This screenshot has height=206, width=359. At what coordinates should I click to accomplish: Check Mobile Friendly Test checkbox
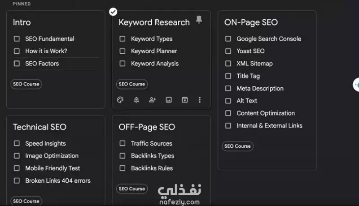pyautogui.click(x=17, y=168)
